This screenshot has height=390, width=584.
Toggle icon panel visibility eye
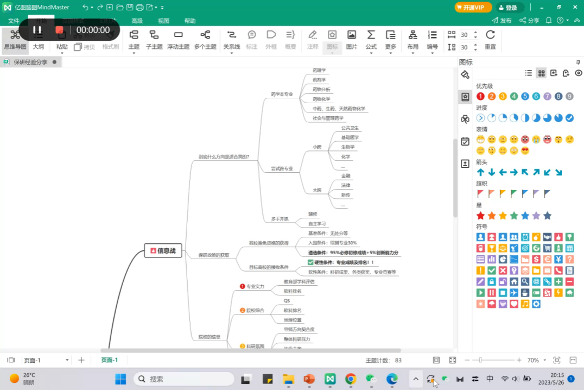(x=579, y=73)
